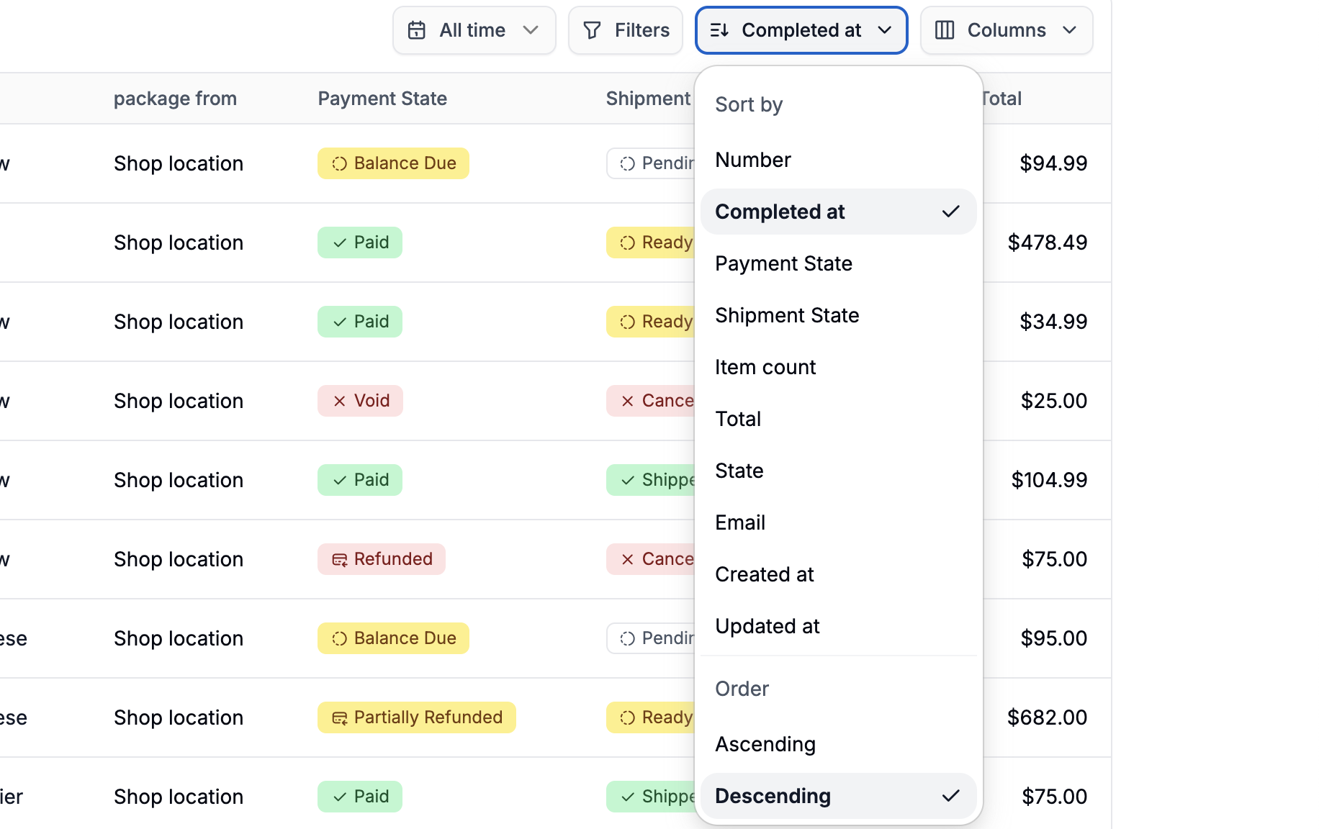
Task: Expand the Columns dropdown
Action: pos(1006,30)
